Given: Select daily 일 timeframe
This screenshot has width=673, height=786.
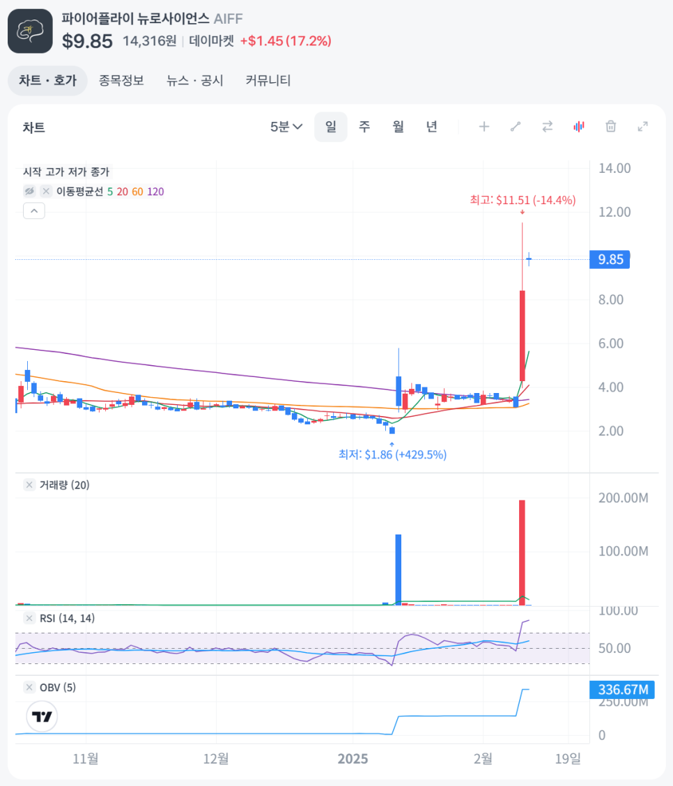Looking at the screenshot, I should coord(331,127).
